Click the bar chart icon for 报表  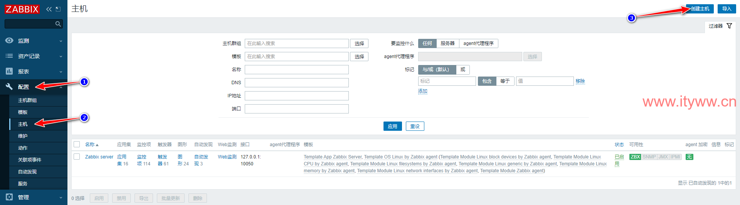(x=9, y=71)
